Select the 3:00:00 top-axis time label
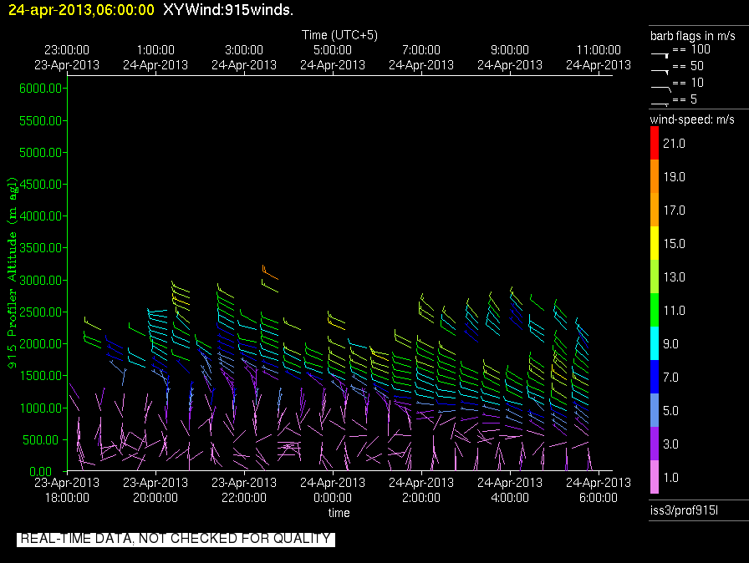 (244, 50)
